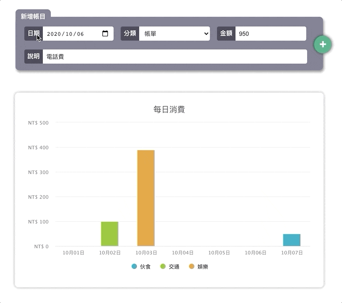Image resolution: width=342 pixels, height=303 pixels.
Task: Click the y-axis label NT$ 300
Action: click(x=38, y=172)
